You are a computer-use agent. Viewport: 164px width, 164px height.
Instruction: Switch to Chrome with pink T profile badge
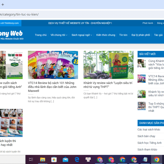click(111, 159)
